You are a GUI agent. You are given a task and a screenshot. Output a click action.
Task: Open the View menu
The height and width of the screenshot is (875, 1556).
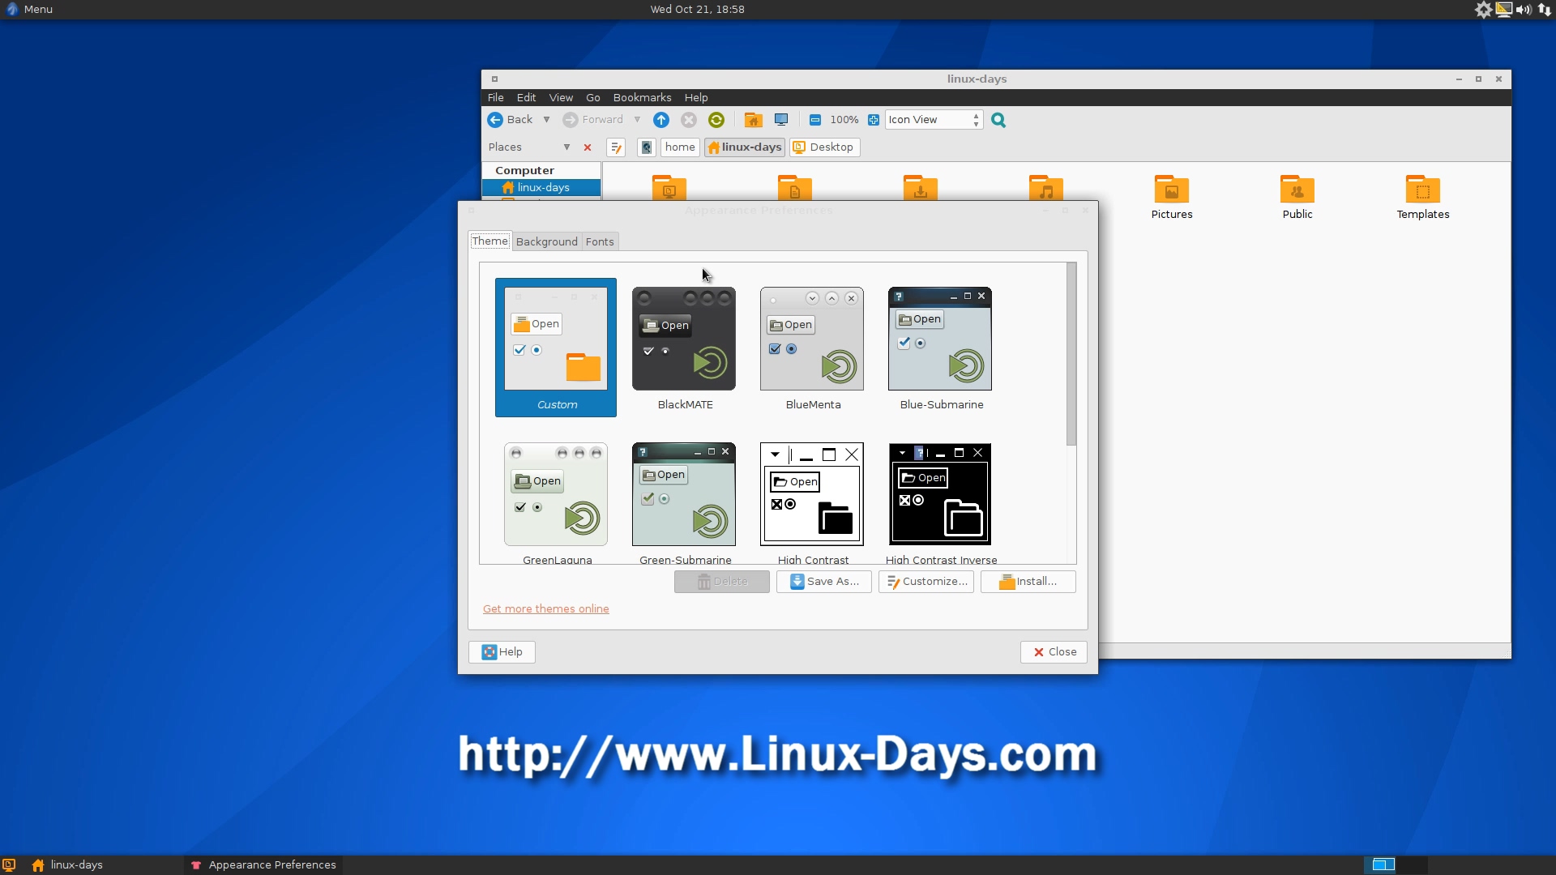point(561,97)
